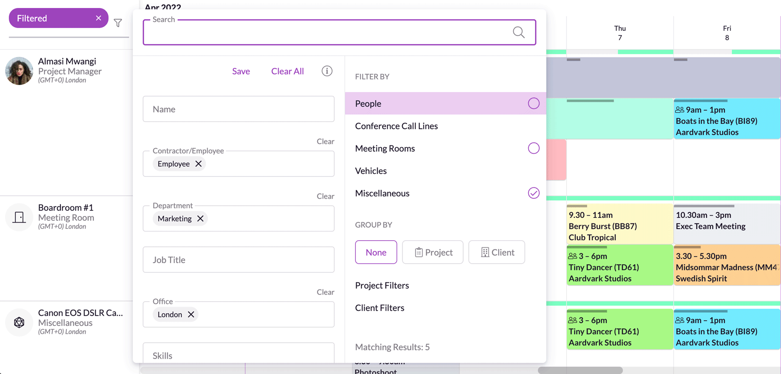Click Clear All filters
The image size is (781, 374).
tap(287, 71)
